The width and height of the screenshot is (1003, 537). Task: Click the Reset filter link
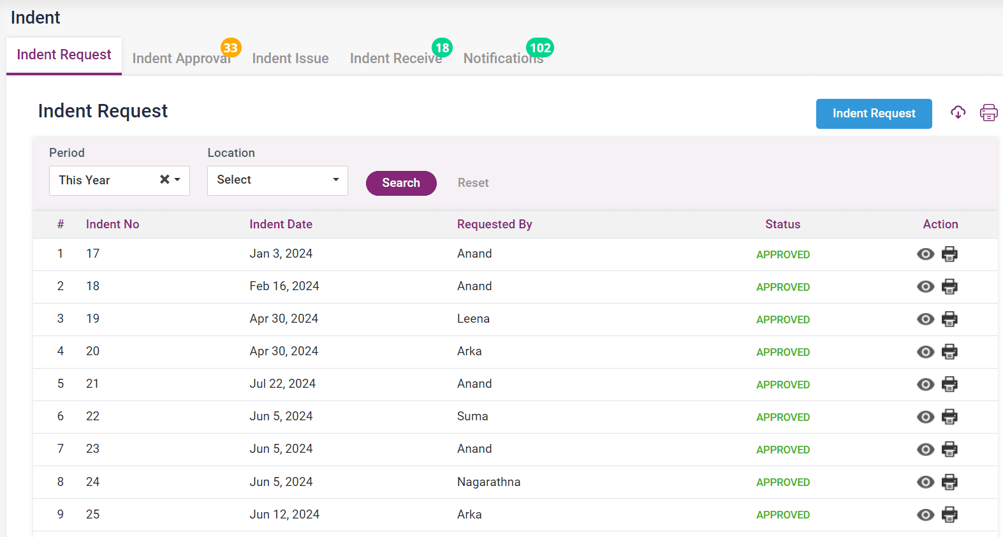(472, 183)
